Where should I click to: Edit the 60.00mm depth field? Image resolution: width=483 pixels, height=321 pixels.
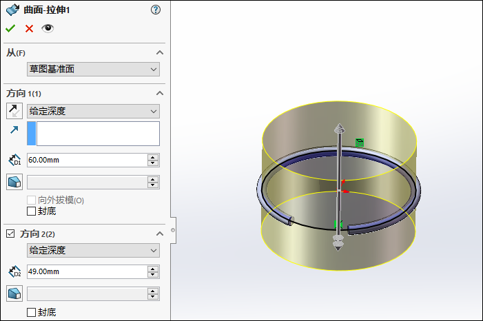pos(88,160)
